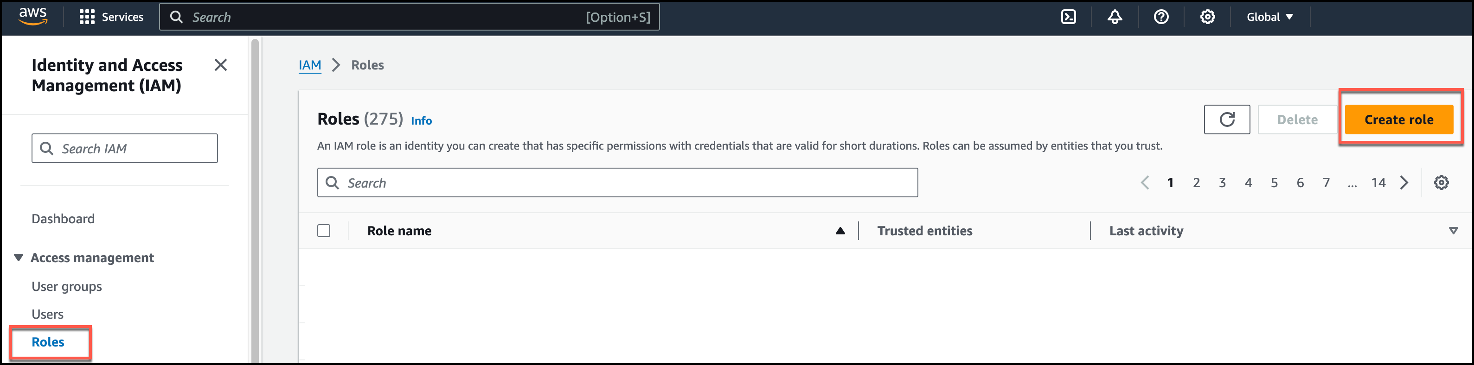Open the AWS CloudShell terminal icon
Screen dimensions: 1474x365
click(x=1068, y=17)
